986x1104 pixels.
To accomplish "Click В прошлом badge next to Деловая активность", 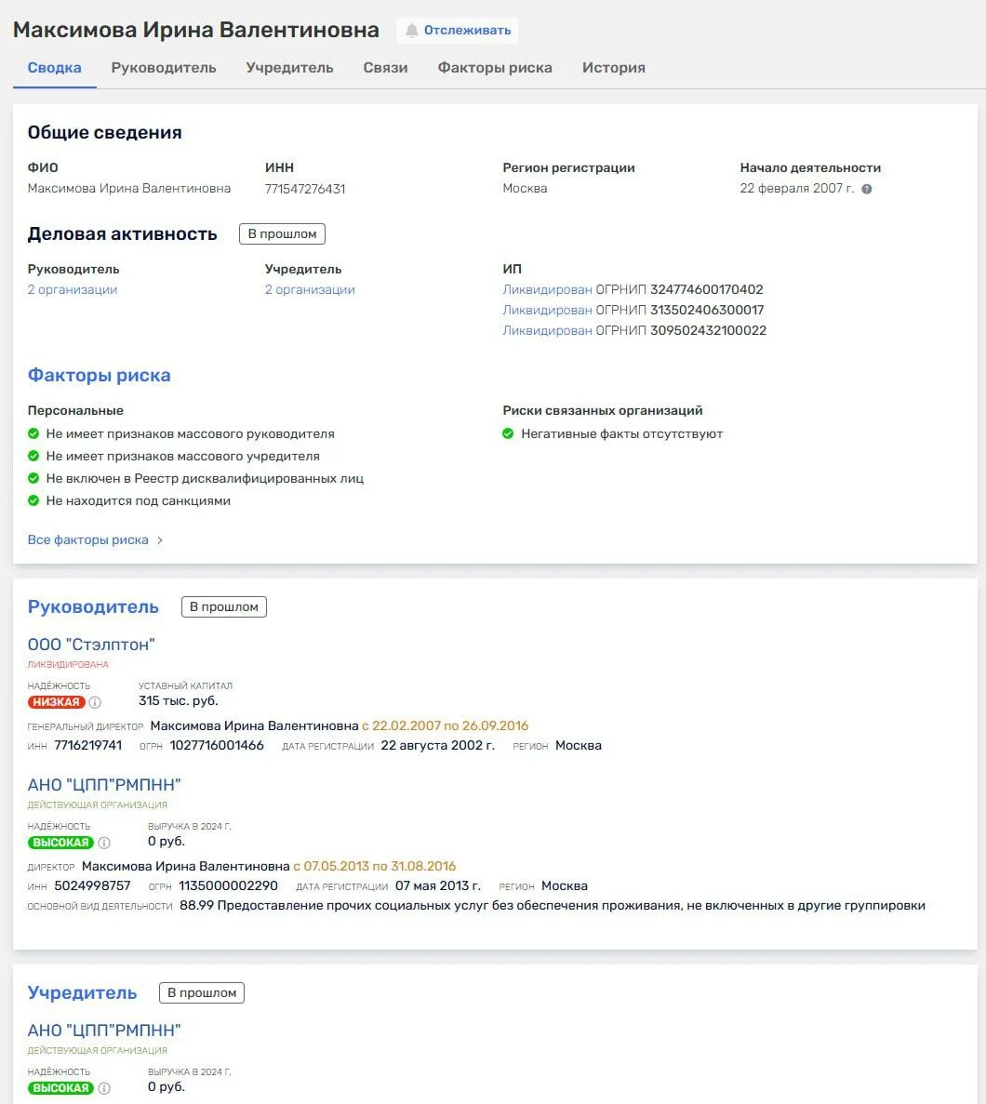I will pyautogui.click(x=282, y=233).
